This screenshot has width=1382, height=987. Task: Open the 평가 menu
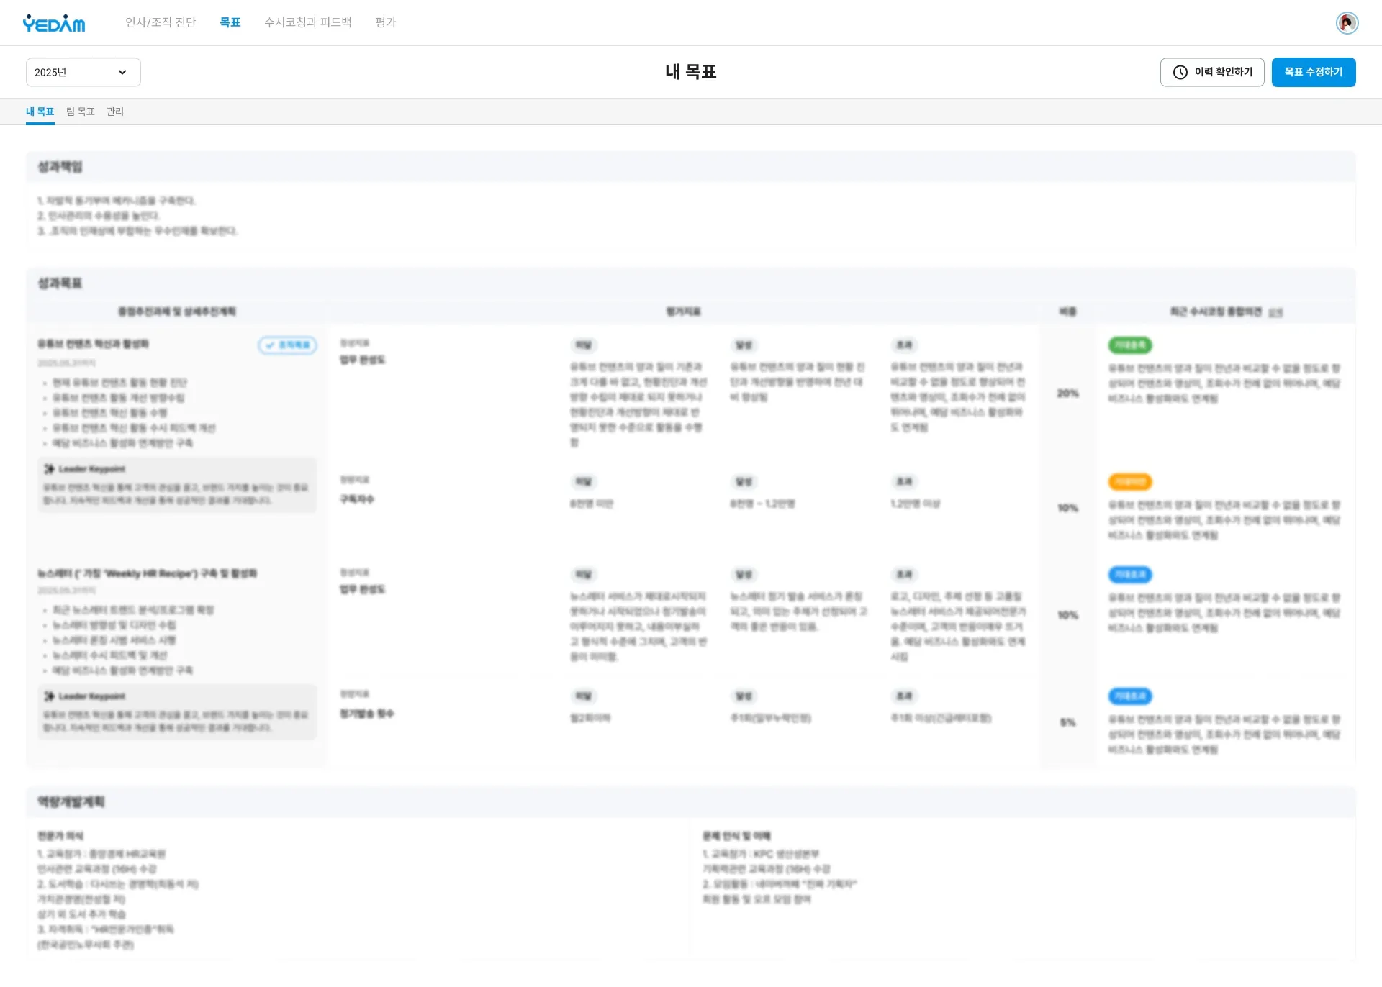(385, 22)
